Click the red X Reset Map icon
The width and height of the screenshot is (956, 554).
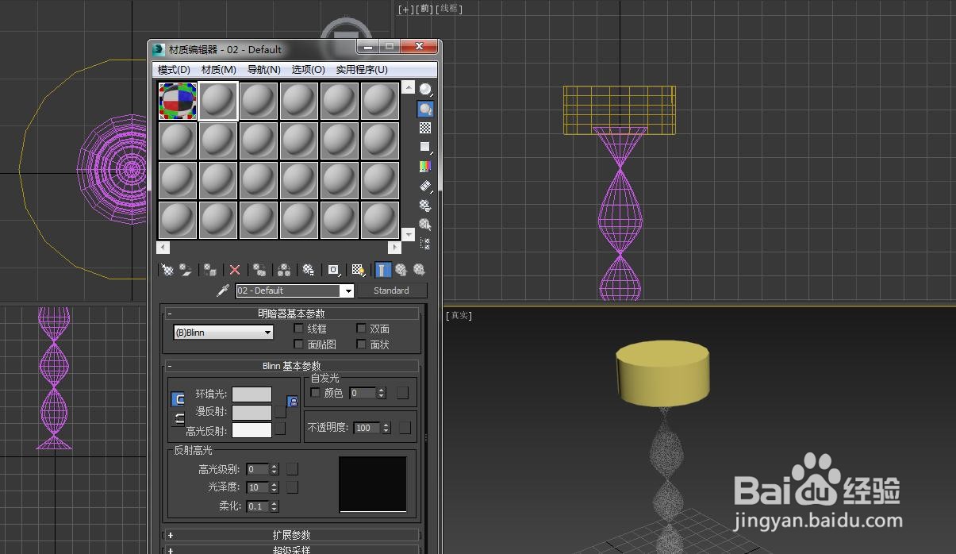[235, 270]
